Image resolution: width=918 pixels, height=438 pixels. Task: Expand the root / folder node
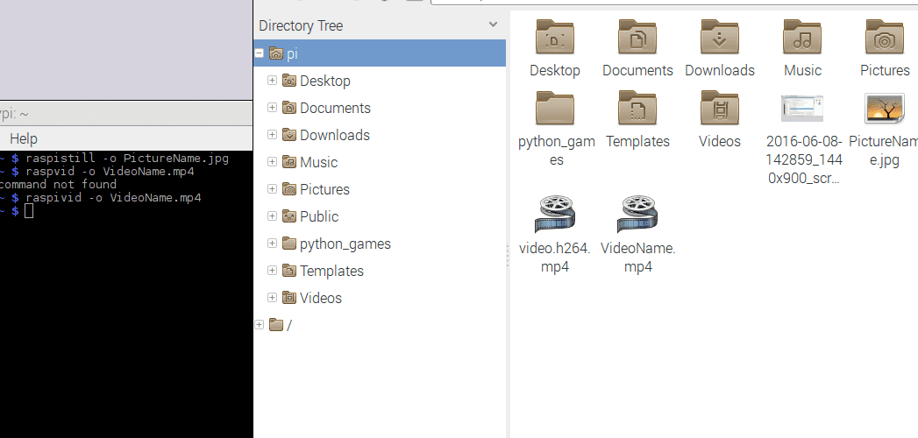pyautogui.click(x=260, y=325)
